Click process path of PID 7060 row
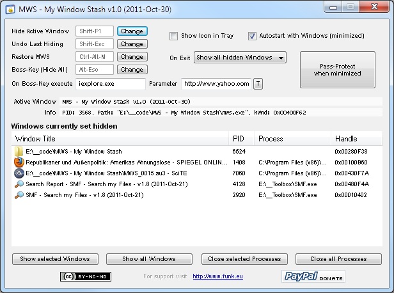 click(x=293, y=173)
